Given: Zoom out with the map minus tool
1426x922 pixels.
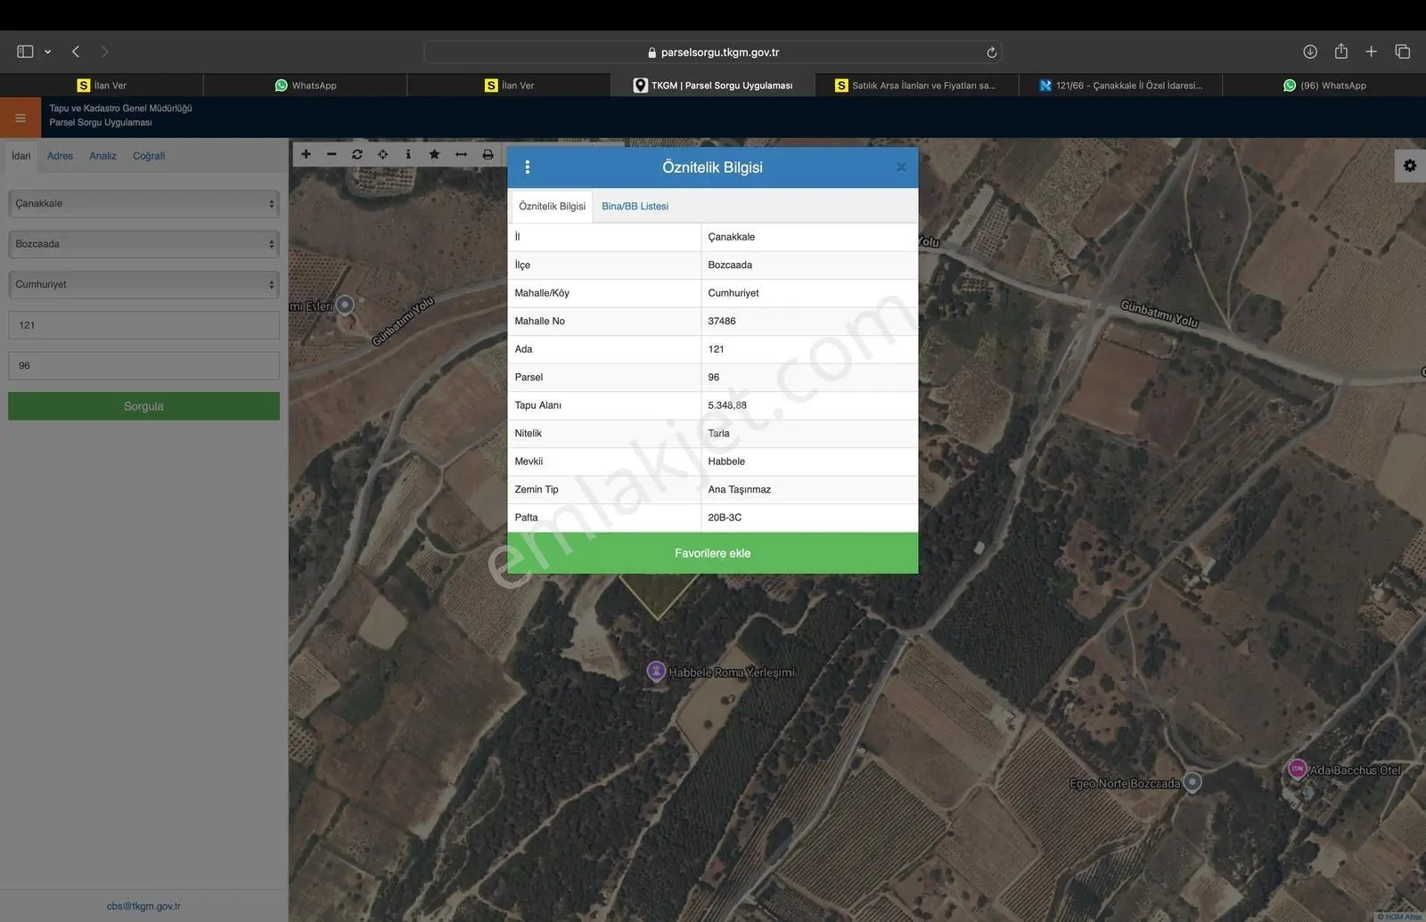Looking at the screenshot, I should click(x=332, y=154).
